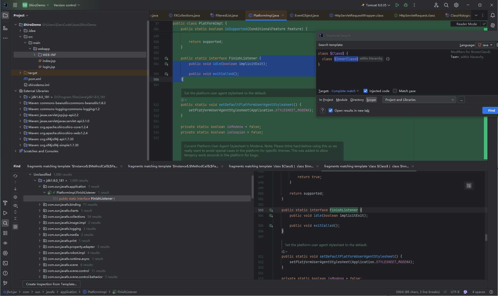Image resolution: width=498 pixels, height=296 pixels.
Task: Open the main hamburger menu
Action: tap(15, 5)
